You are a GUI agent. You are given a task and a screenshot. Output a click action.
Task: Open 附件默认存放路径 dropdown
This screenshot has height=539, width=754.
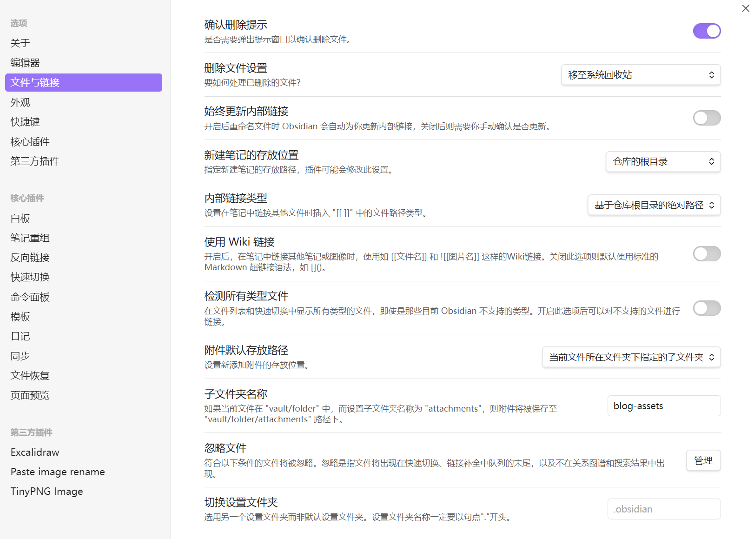point(631,357)
